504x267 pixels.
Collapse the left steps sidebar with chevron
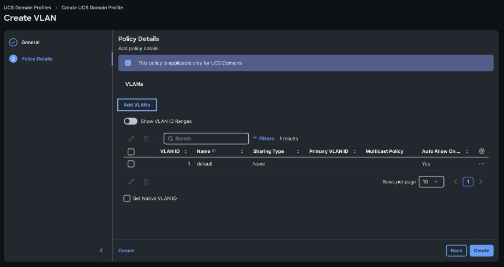(x=101, y=250)
